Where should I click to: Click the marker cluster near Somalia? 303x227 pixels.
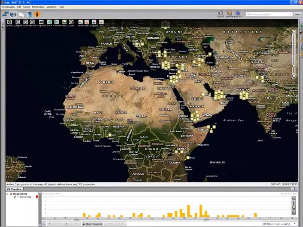point(211,129)
